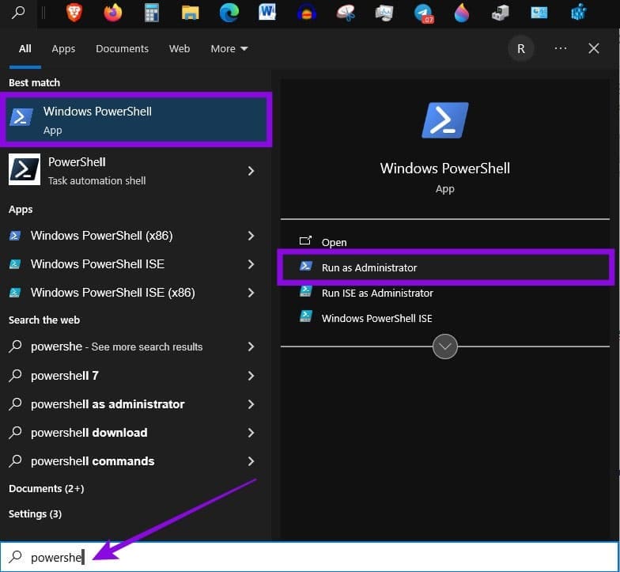The image size is (620, 572).
Task: Select the PowerShell Task automation shell result
Action: point(134,171)
